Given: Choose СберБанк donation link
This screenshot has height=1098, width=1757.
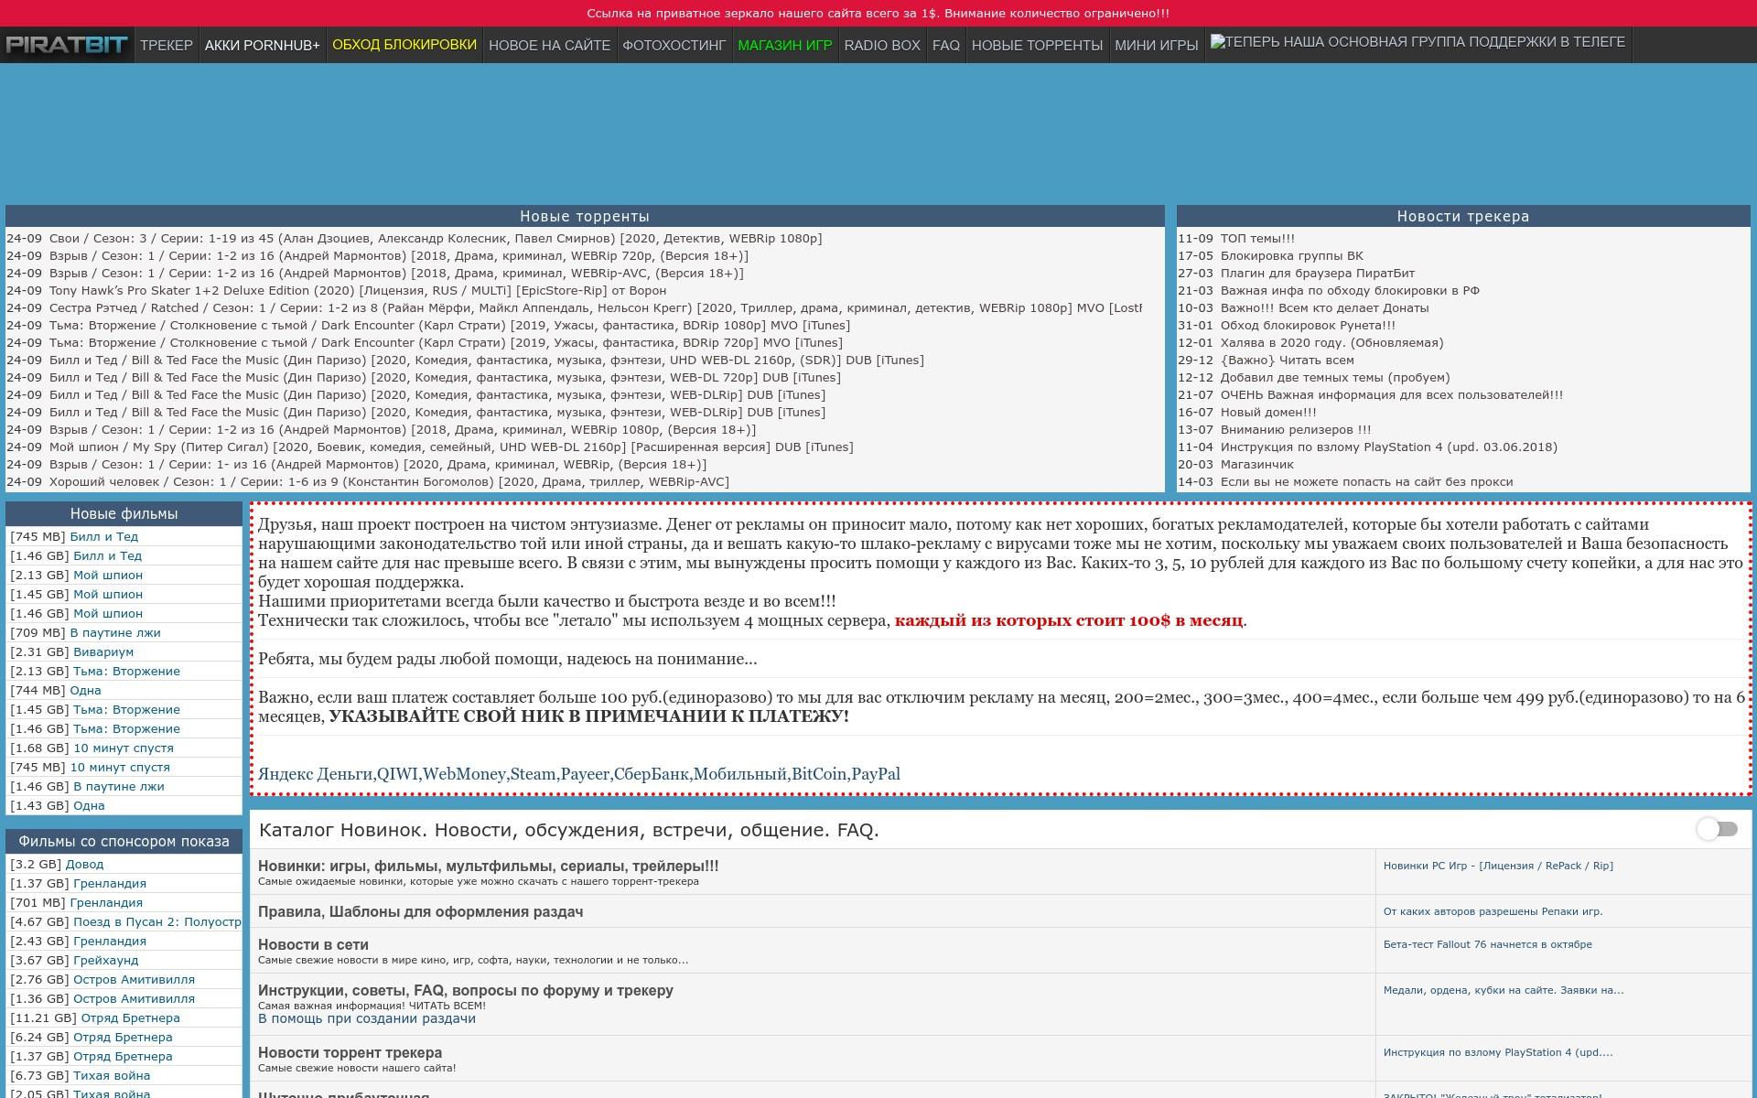Looking at the screenshot, I should coord(651,774).
